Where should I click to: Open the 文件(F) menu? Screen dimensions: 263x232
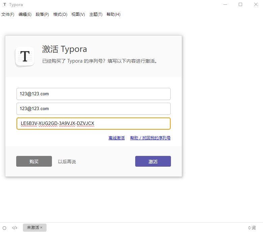(8, 14)
